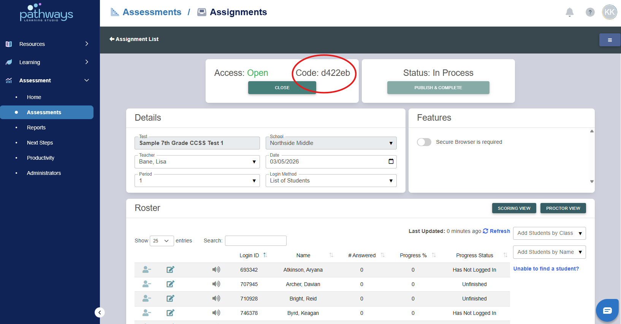Remove student icon for Archer, Davian
Screen dimensions: 621x324
click(x=147, y=284)
